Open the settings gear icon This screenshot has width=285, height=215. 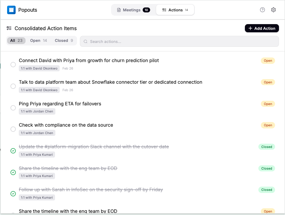tap(273, 10)
